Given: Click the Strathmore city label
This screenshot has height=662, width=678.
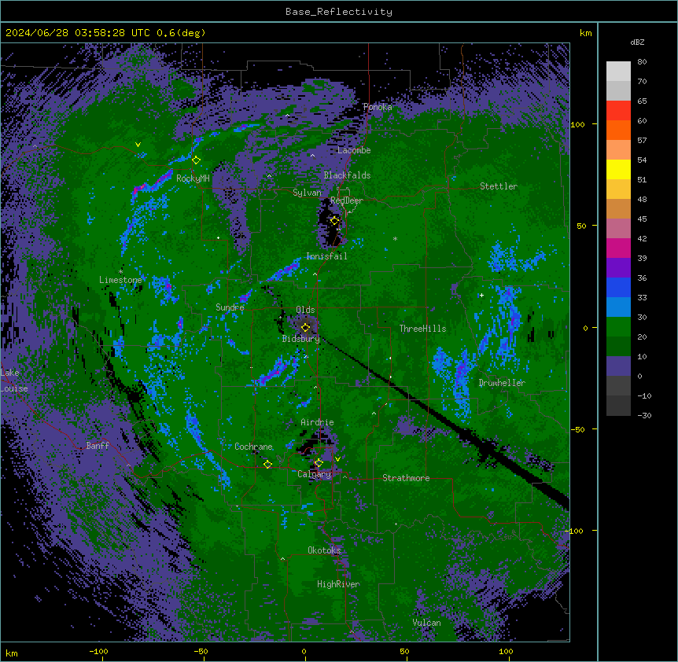Looking at the screenshot, I should [x=406, y=478].
